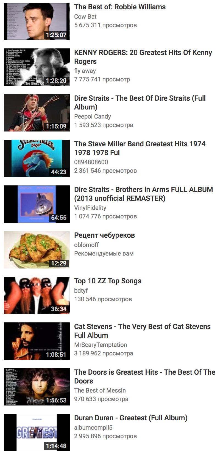223x455 pixels.
Task: Open the VinylFidelity channel name
Action: (x=90, y=208)
